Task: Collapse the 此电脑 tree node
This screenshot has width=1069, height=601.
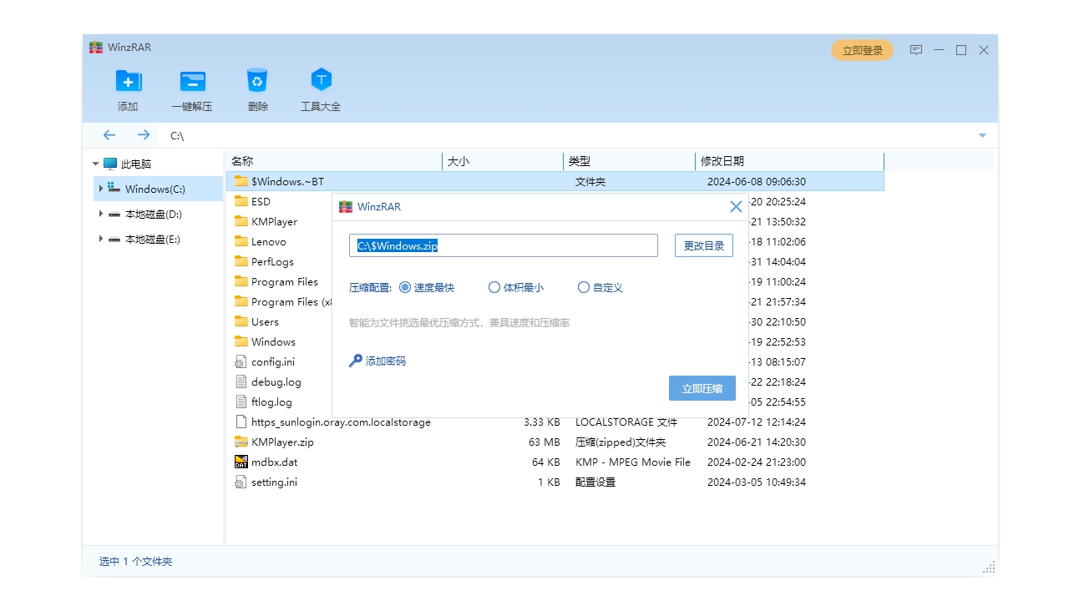Action: click(96, 164)
